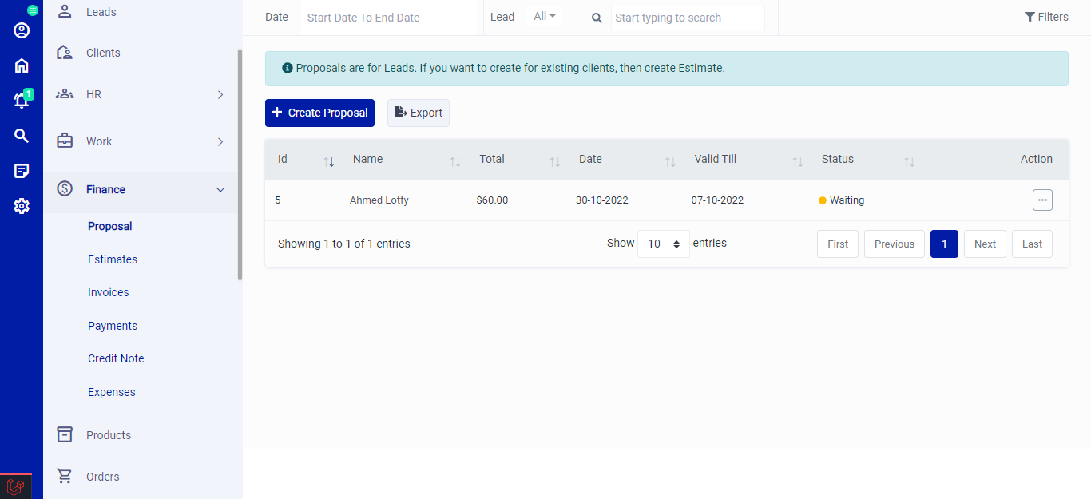Click the search magnifier in left rail
The image size is (1091, 499).
pos(22,136)
